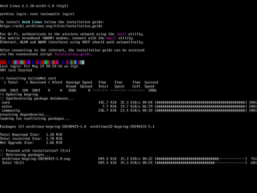
Task: Click the '=> Installing CollabNet cert' line
Action: point(28,78)
